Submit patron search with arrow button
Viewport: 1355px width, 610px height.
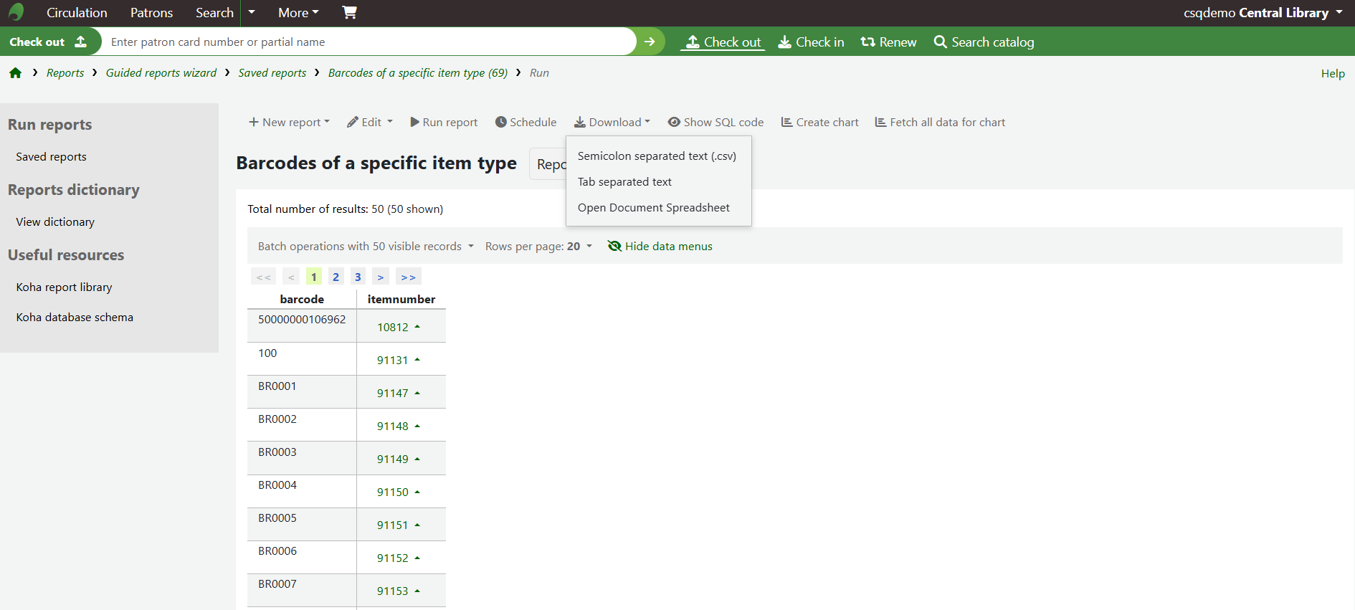pos(650,42)
